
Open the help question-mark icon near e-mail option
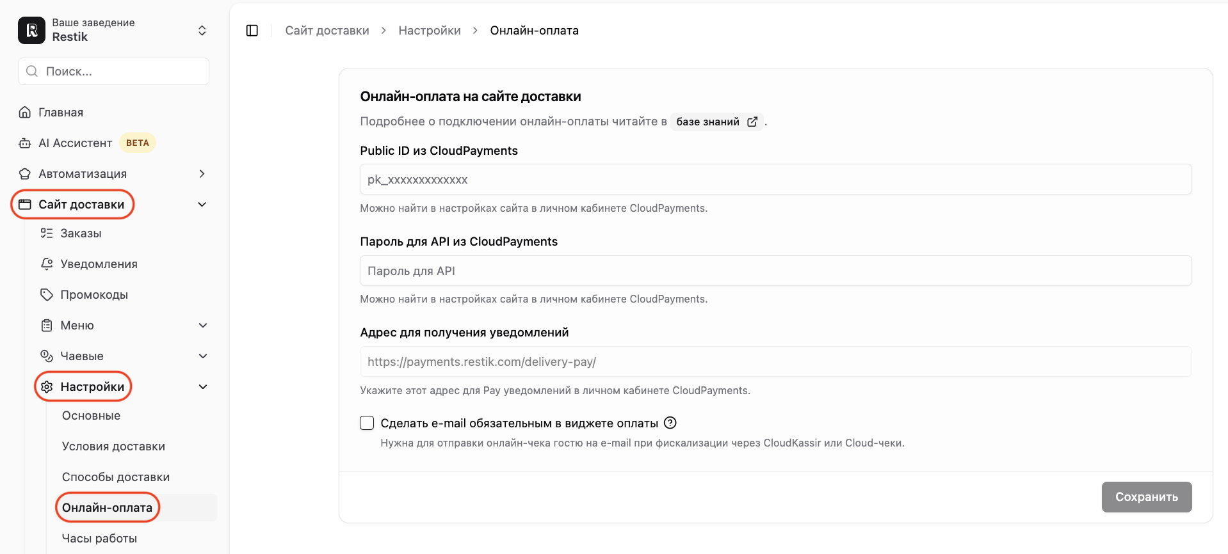[x=670, y=423]
